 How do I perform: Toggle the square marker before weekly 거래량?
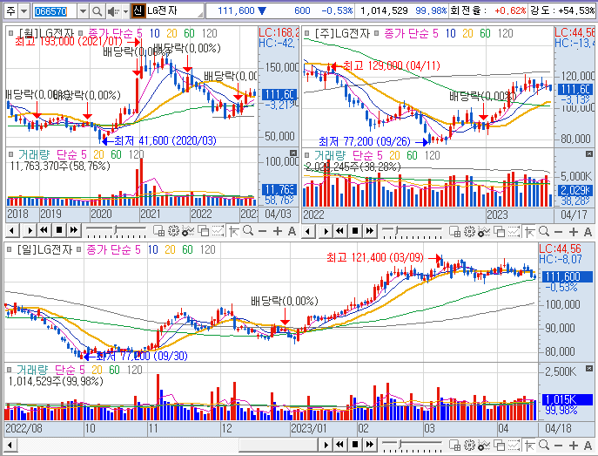coord(306,155)
